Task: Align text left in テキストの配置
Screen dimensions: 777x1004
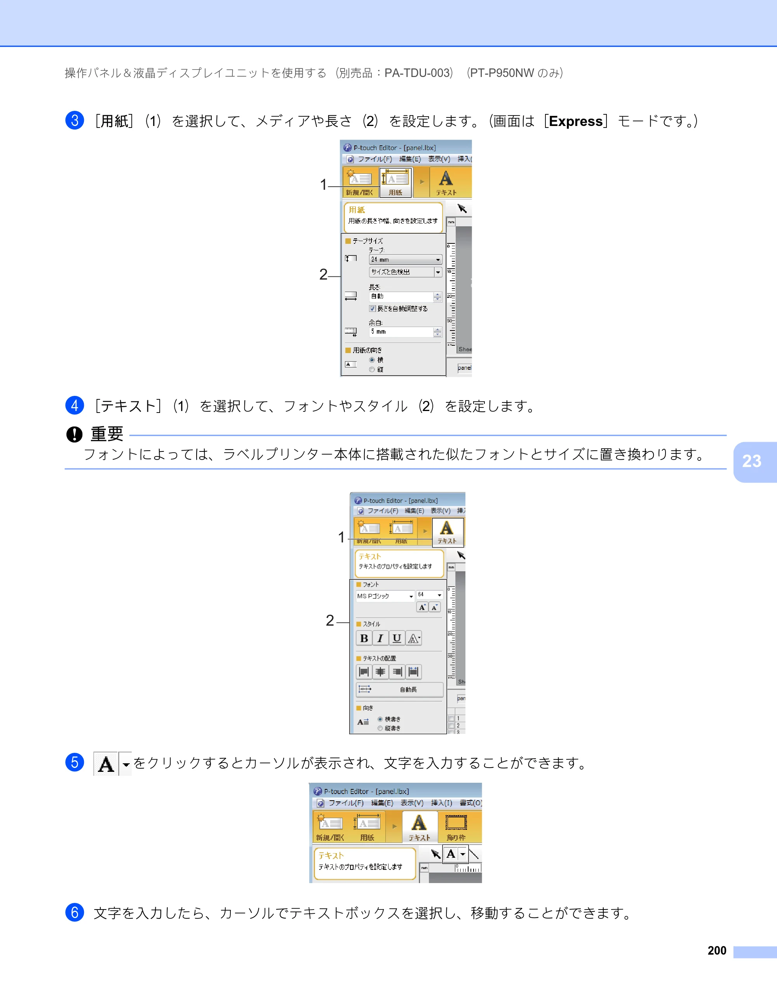Action: (364, 672)
